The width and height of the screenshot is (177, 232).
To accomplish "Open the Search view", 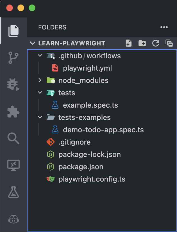I will point(13,138).
